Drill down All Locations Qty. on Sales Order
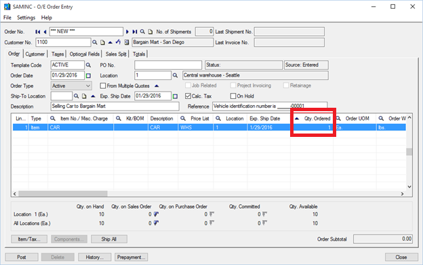Viewport: 423px width, 265px height. (156, 223)
